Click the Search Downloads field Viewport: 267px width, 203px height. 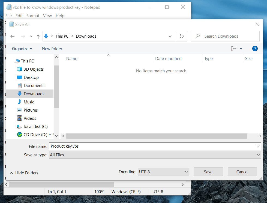[225, 36]
